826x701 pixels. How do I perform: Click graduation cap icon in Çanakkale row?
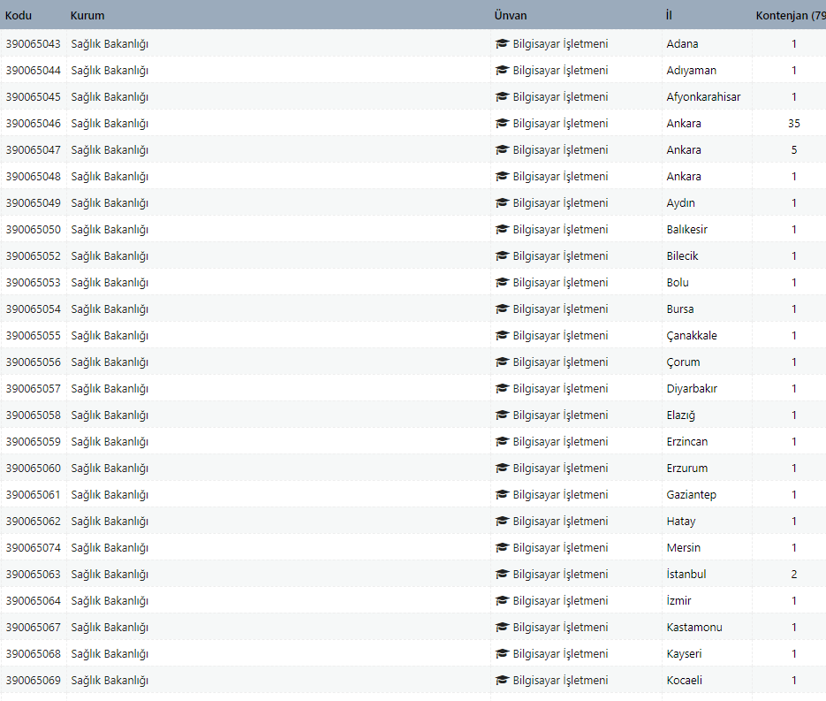[x=502, y=336]
